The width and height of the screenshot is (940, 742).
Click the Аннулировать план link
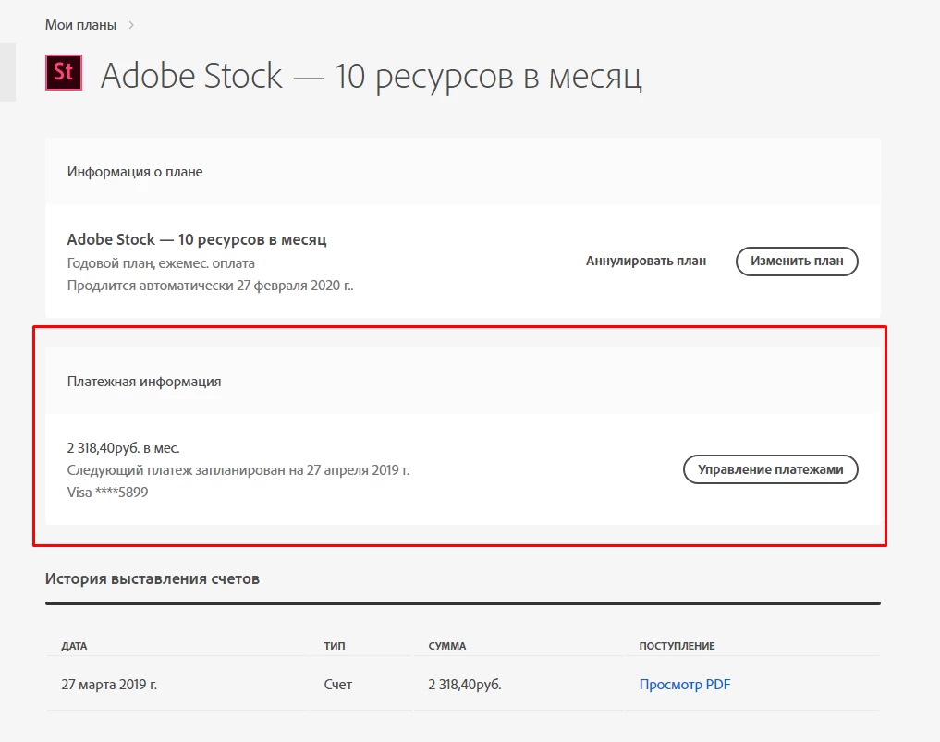tap(645, 262)
